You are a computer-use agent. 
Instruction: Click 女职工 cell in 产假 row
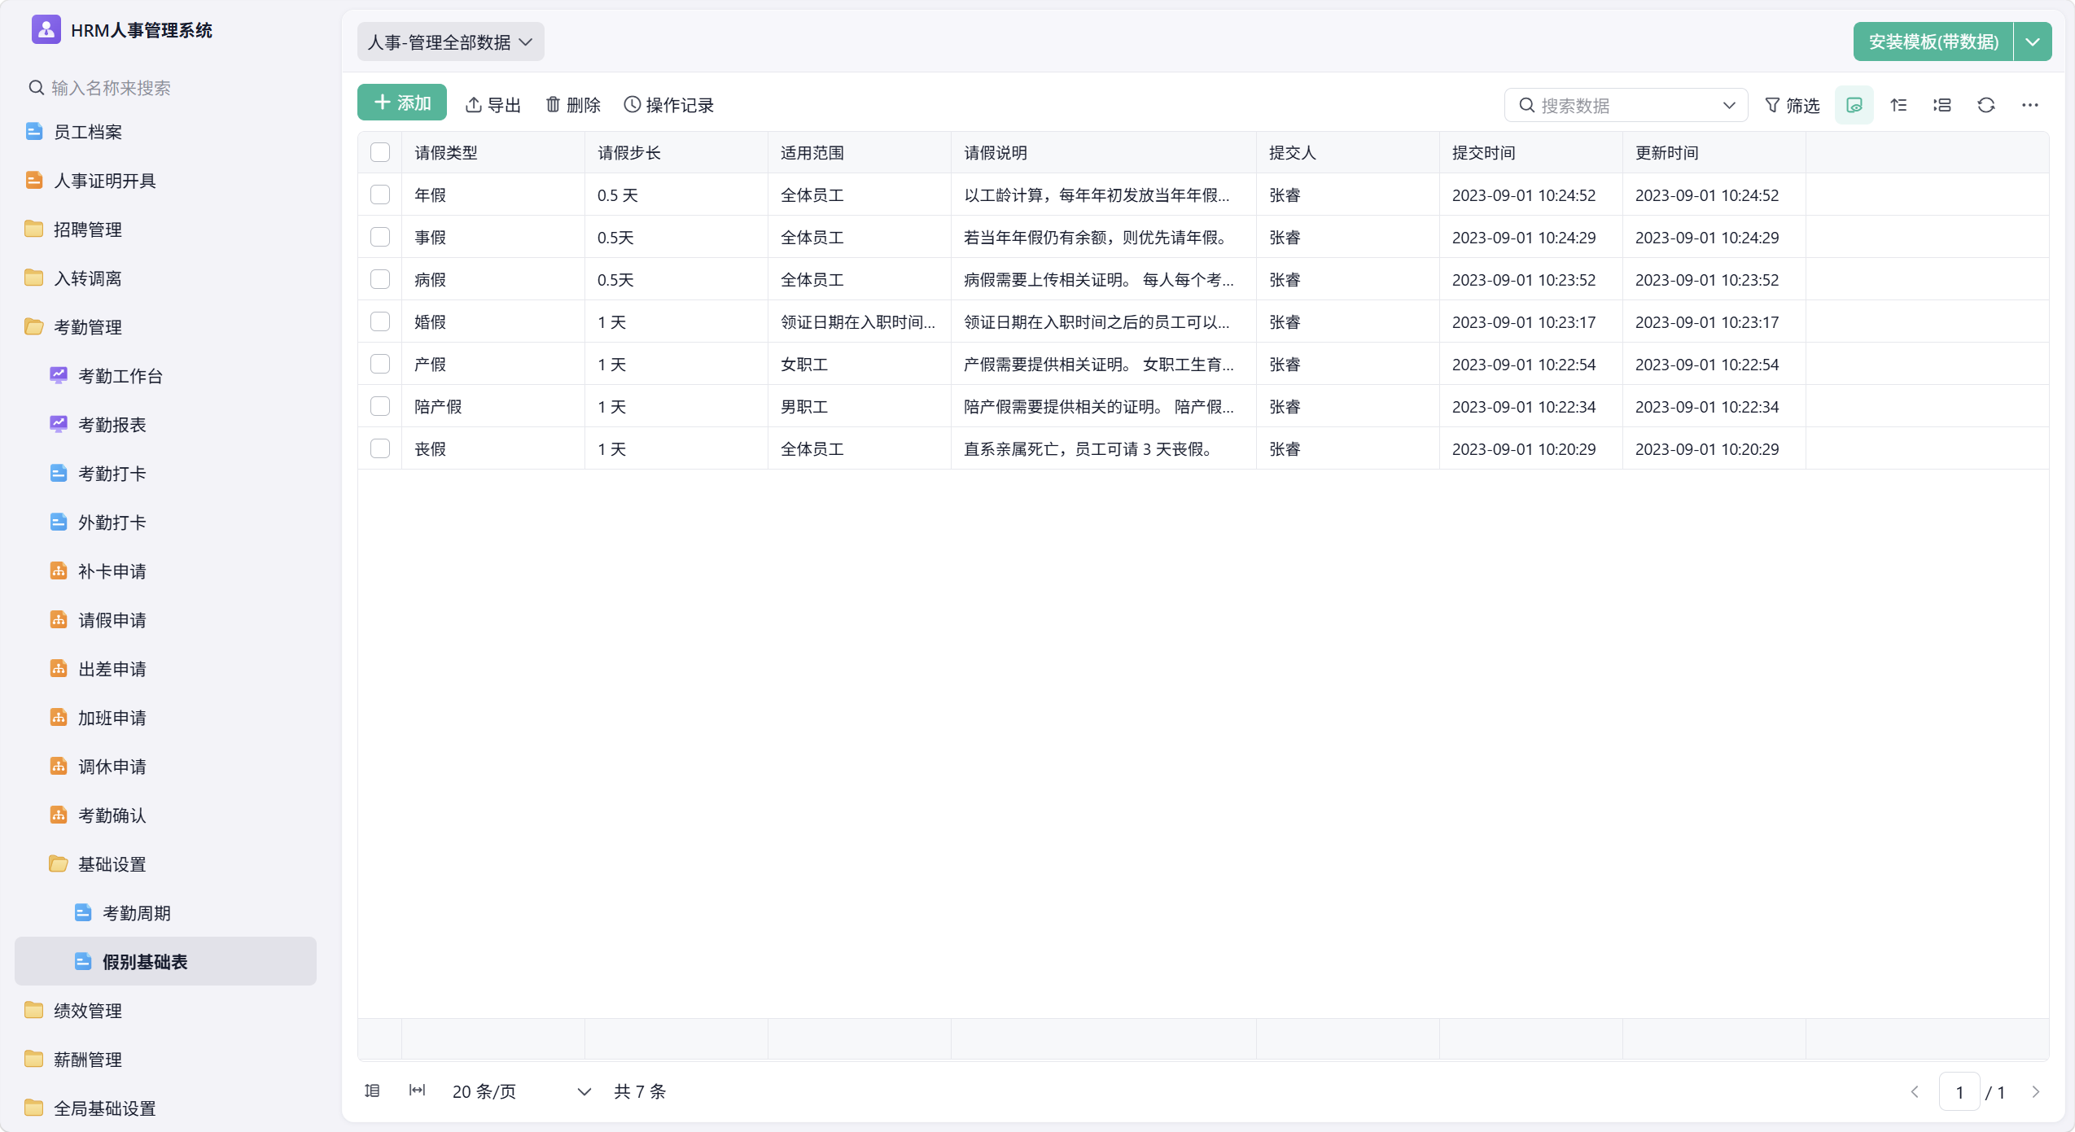tap(860, 364)
